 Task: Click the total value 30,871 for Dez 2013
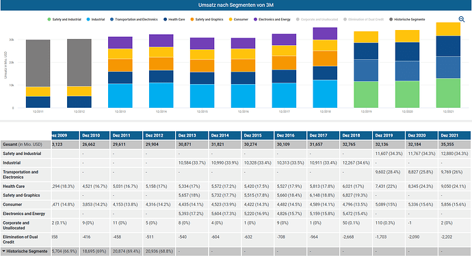[x=185, y=145]
